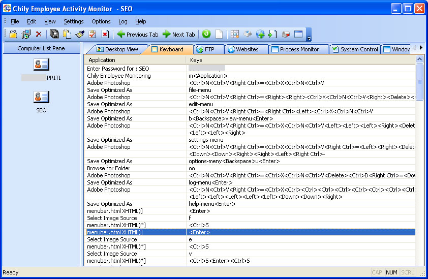Image resolution: width=428 pixels, height=279 pixels.
Task: Click the document with red X icon
Action: 105,34
